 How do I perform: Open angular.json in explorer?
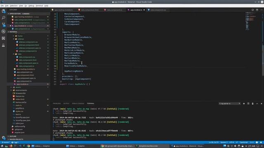(19, 132)
